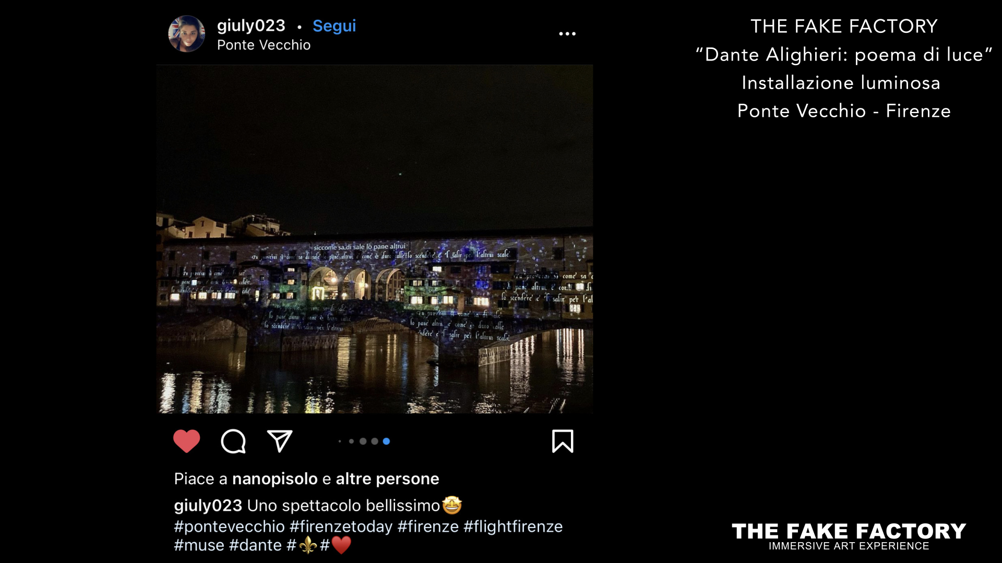Open the comment bubble icon
The width and height of the screenshot is (1002, 563).
coord(233,442)
